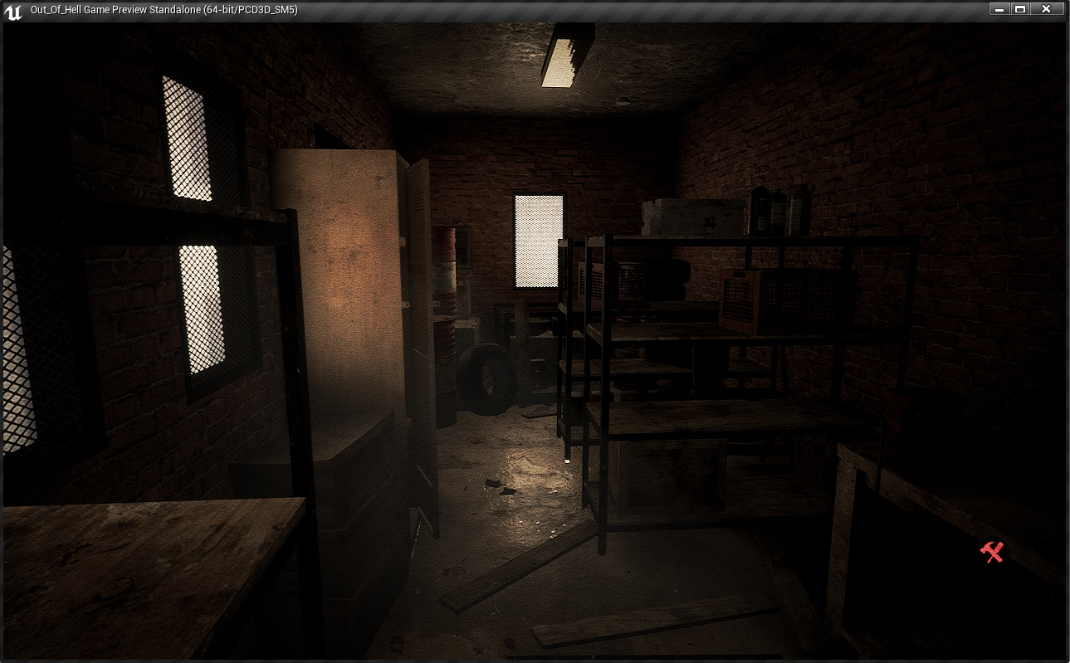Click the gray box atop the shelving unit
1070x663 pixels.
click(691, 217)
